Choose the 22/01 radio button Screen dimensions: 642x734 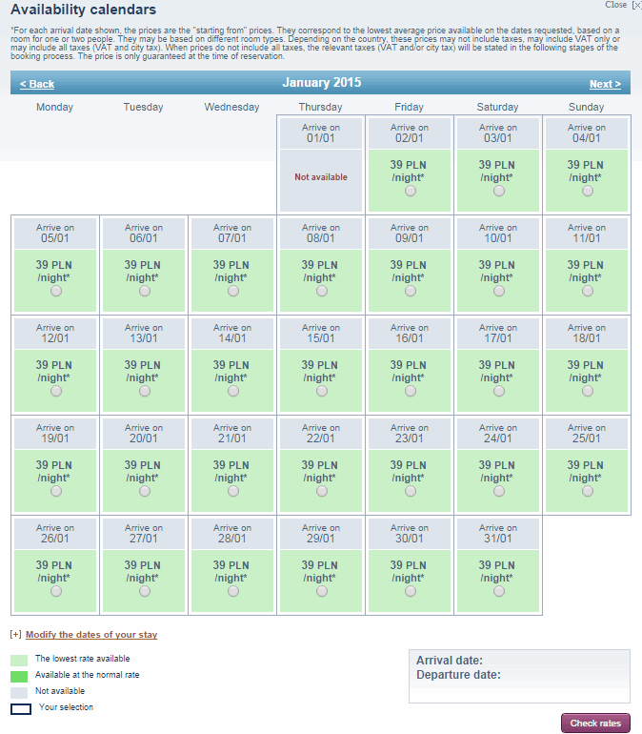[322, 492]
